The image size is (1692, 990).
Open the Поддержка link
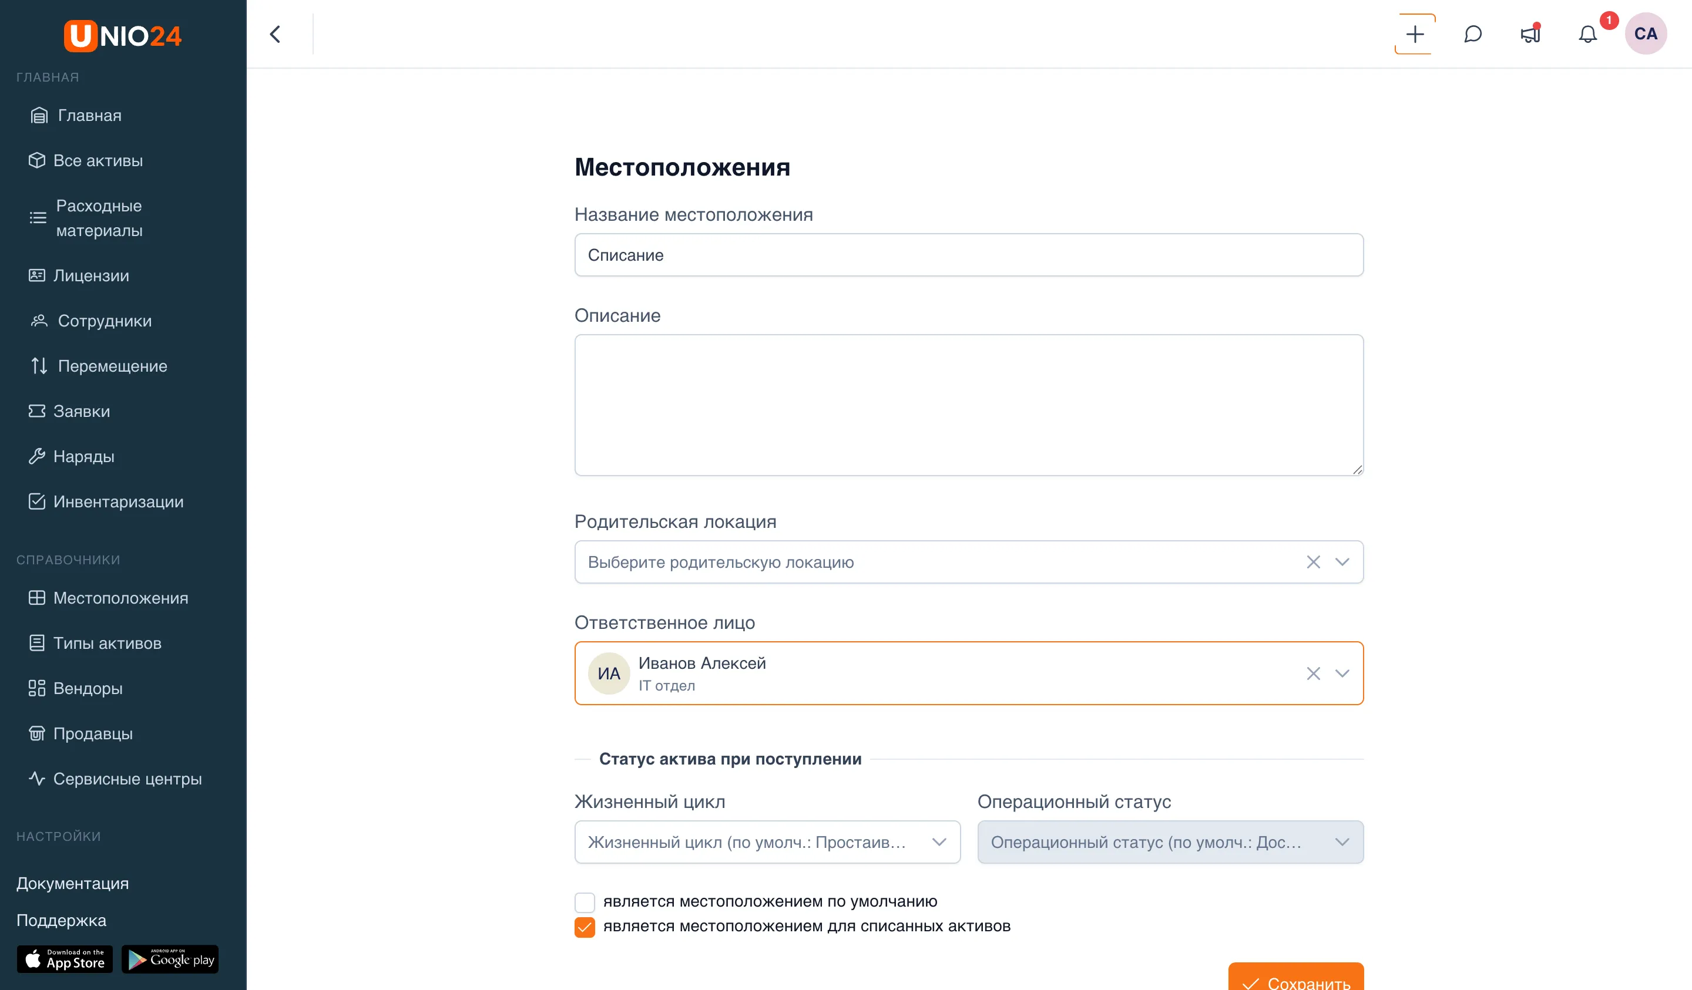(x=61, y=920)
